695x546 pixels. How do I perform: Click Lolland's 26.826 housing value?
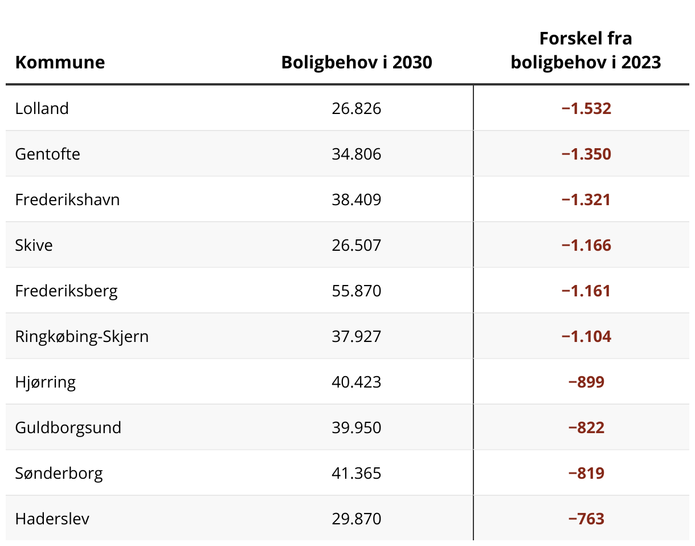[x=356, y=108]
